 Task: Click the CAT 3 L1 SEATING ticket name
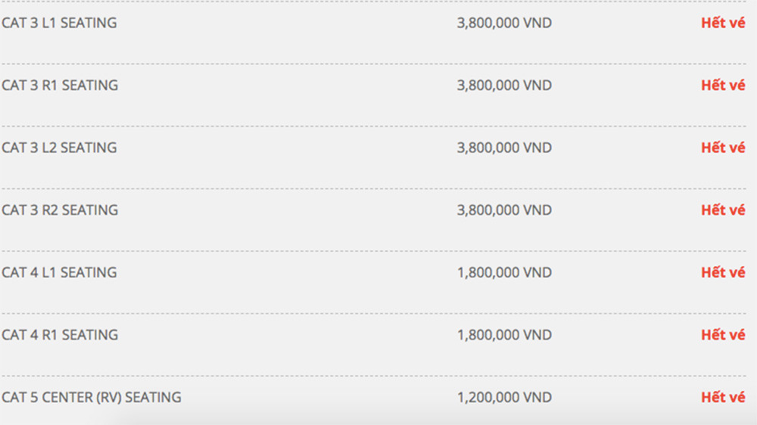coord(59,23)
